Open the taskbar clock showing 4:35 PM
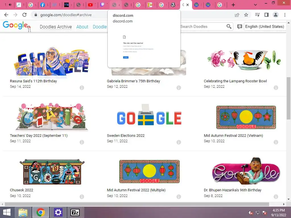 [x=278, y=212]
